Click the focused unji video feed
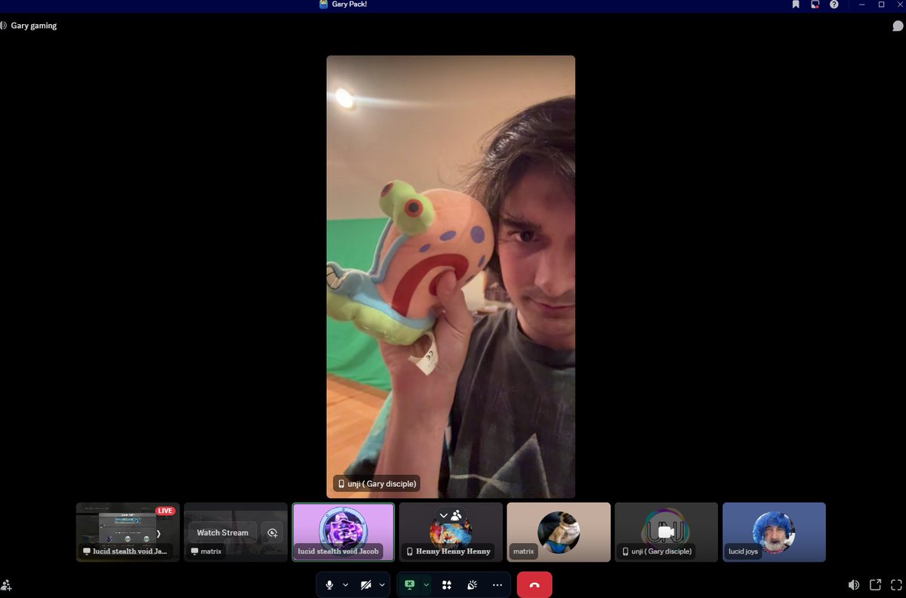906x598 pixels. pyautogui.click(x=451, y=276)
